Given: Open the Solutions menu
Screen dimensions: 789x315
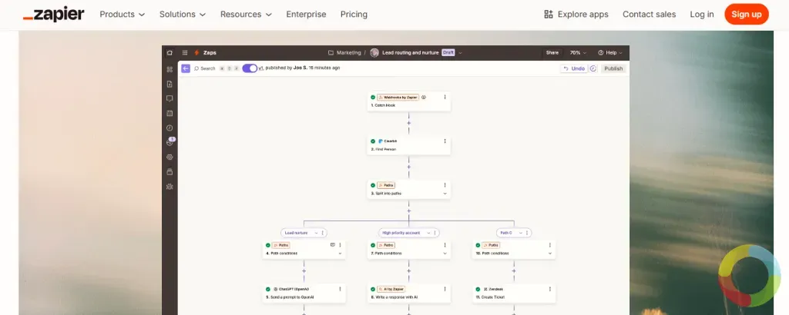Looking at the screenshot, I should click(183, 15).
